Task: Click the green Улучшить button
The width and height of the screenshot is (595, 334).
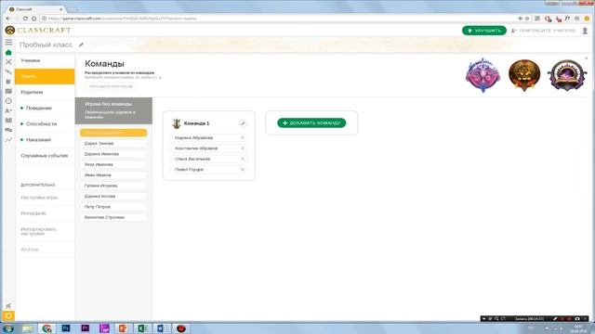Action: point(483,31)
